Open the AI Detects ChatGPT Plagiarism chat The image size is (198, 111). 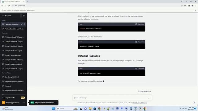point(13,37)
